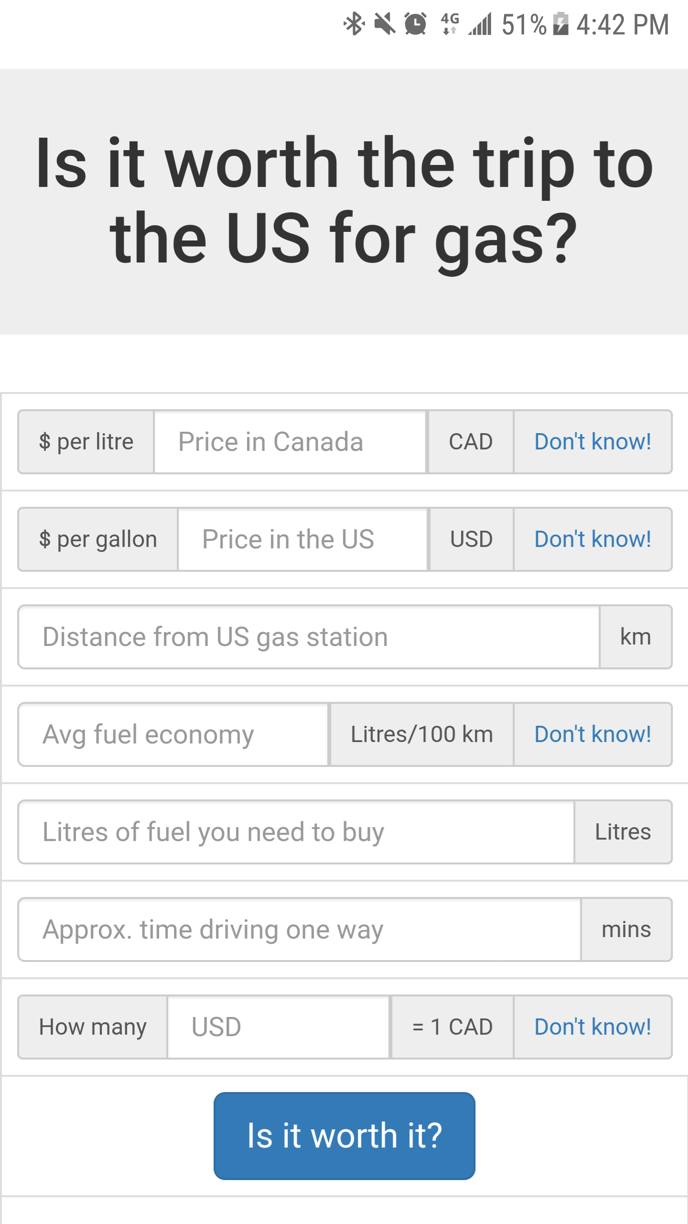Tap the battery charging icon
Image resolution: width=688 pixels, height=1224 pixels.
560,24
